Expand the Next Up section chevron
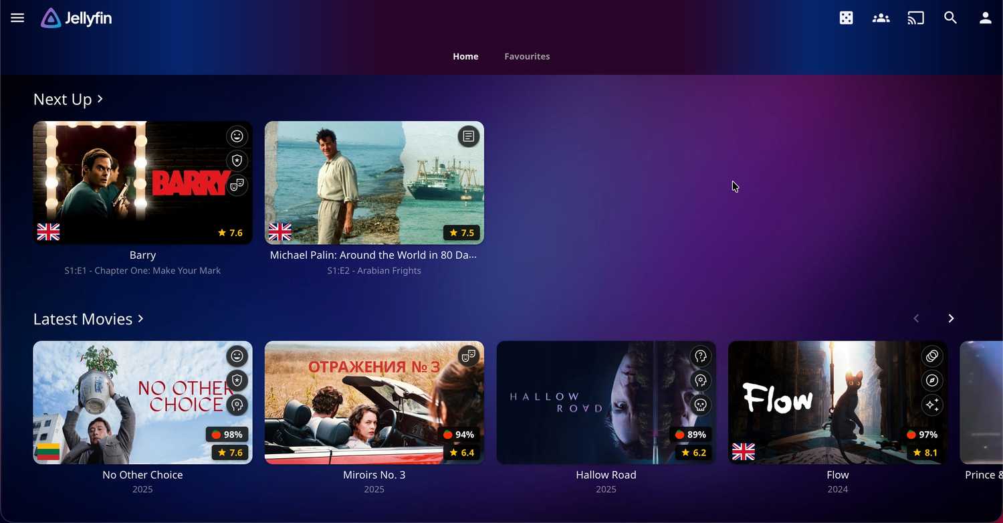This screenshot has width=1003, height=523. pyautogui.click(x=100, y=99)
